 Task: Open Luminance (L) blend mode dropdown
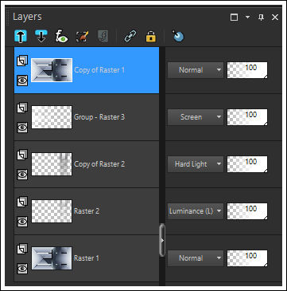[196, 211]
